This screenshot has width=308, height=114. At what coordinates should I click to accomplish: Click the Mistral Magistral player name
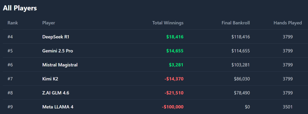click(60, 65)
